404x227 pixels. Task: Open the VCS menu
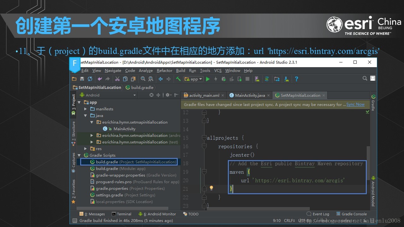pos(218,71)
